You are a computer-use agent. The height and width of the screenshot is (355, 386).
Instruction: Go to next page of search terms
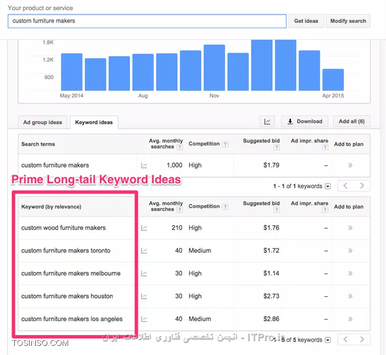(x=362, y=186)
